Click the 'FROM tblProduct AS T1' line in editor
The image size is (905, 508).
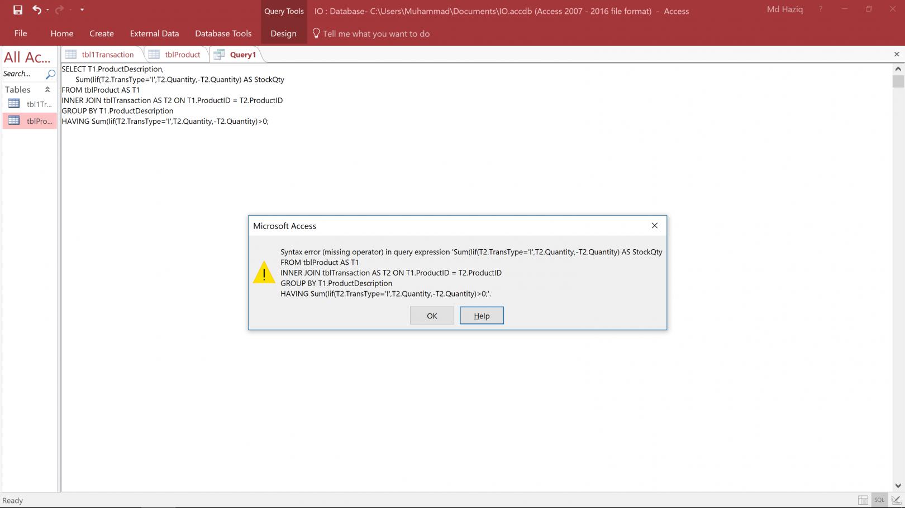click(x=101, y=90)
